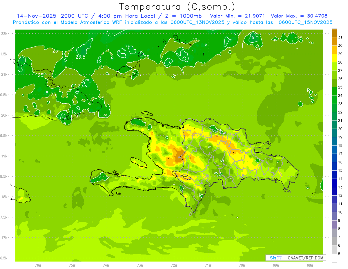
Task: Select the lime 27-28 legend swatch
Action: pyautogui.click(x=334, y=66)
